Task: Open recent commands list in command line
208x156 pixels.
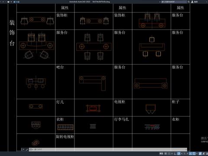Action: [31, 149]
